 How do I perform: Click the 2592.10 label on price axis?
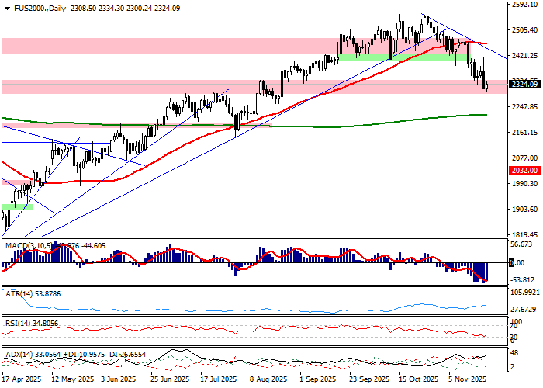(526, 4)
